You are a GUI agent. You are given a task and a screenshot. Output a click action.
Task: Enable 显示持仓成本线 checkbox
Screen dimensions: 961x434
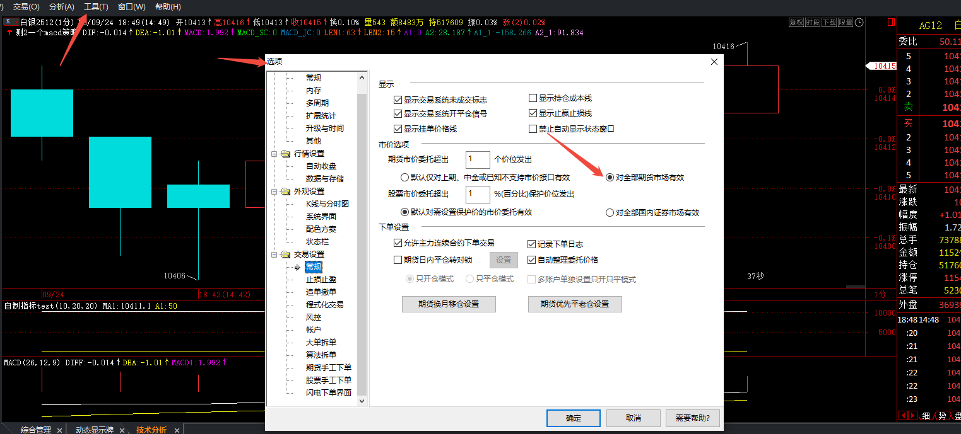pyautogui.click(x=533, y=98)
